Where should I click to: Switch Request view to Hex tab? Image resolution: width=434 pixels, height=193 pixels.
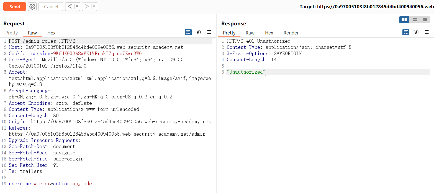[51, 33]
